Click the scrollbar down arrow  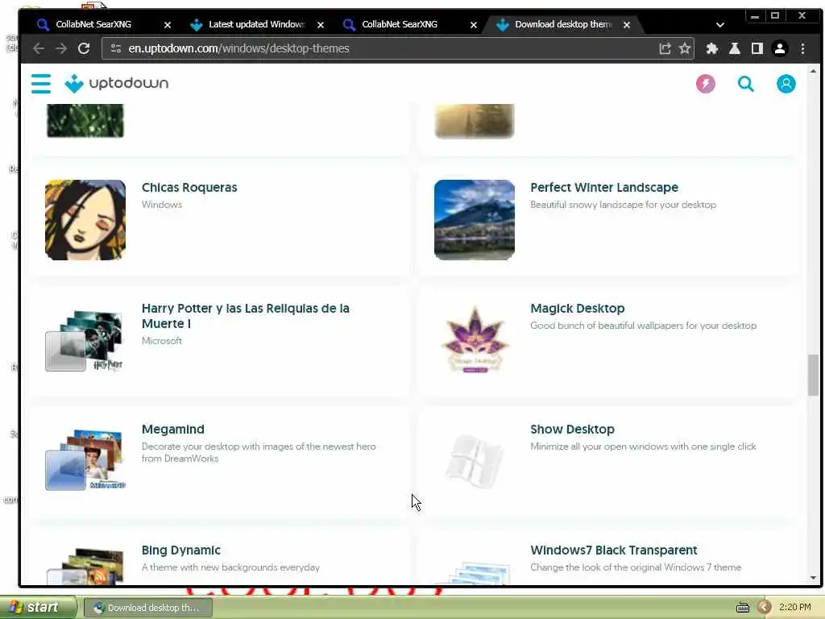click(x=814, y=578)
